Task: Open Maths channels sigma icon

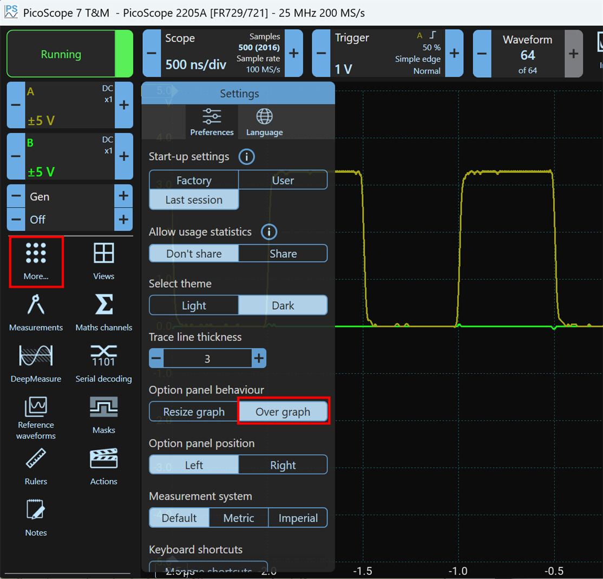Action: (104, 312)
